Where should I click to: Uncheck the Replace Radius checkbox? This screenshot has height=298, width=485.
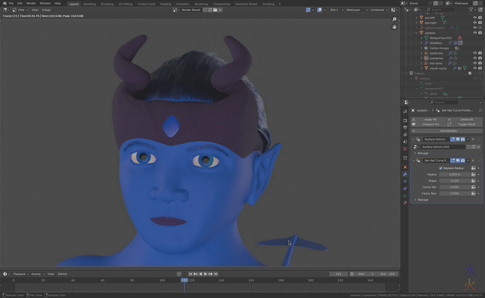coord(441,168)
